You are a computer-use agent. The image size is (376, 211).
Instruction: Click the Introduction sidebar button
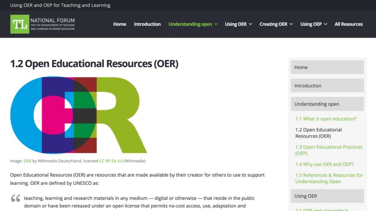[x=327, y=85]
